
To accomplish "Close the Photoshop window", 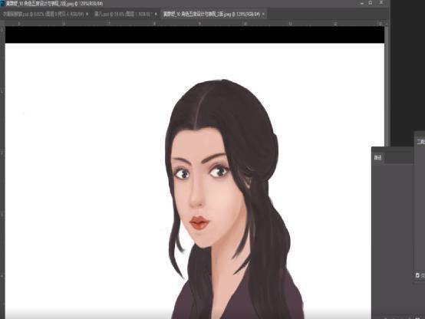I will (x=381, y=3).
